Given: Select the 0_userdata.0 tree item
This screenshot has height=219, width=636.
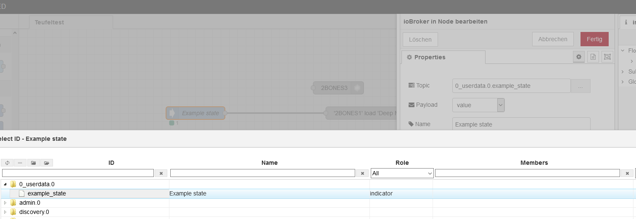Looking at the screenshot, I should click(37, 184).
